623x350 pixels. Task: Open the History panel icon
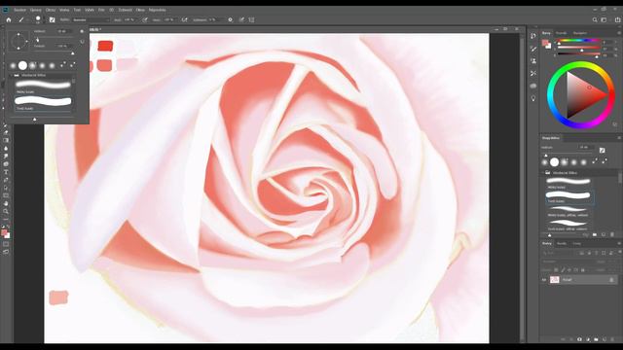tap(533, 36)
